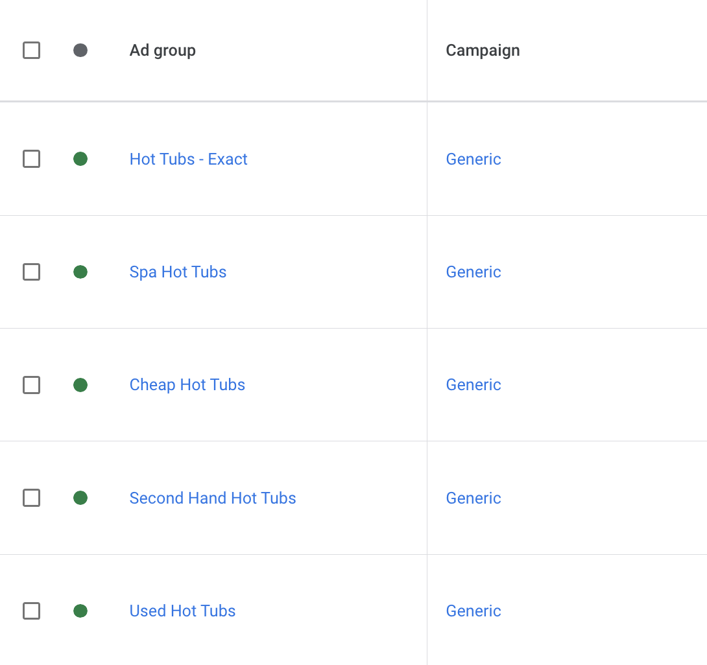The width and height of the screenshot is (707, 665).
Task: Enable the Used Hot Tubs checkbox
Action: click(31, 611)
